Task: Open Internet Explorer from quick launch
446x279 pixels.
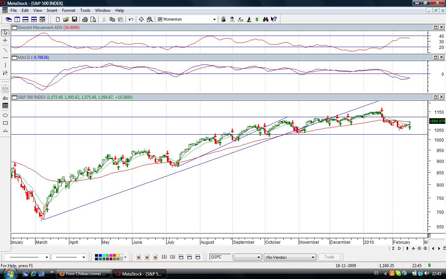Action: click(33, 274)
